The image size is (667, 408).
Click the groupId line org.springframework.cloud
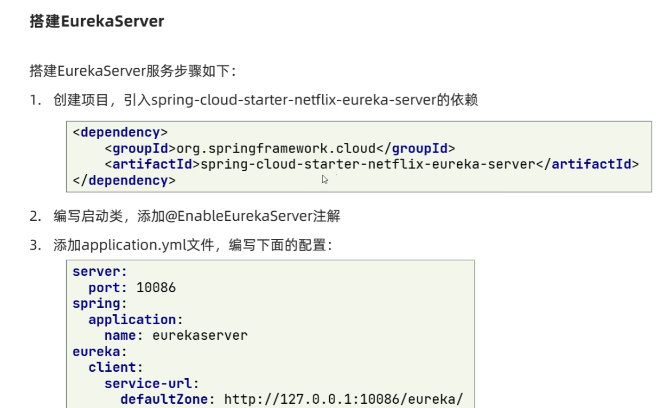point(280,148)
